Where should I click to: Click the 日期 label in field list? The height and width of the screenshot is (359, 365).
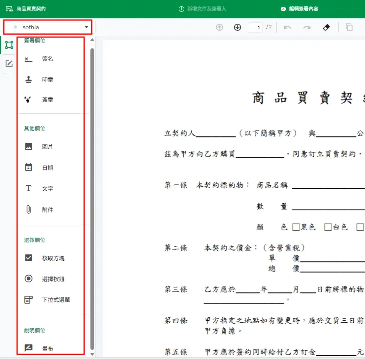click(x=47, y=168)
